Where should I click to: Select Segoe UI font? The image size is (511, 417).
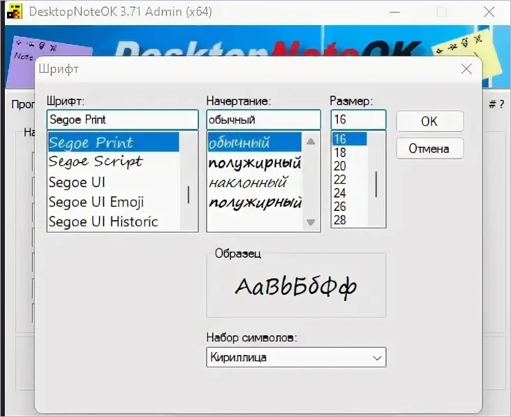click(x=113, y=182)
